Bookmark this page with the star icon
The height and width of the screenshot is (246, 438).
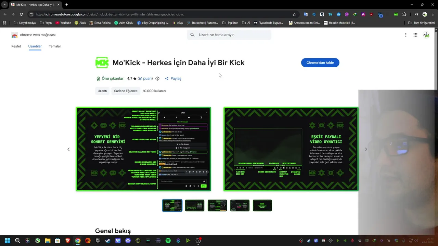(x=294, y=14)
